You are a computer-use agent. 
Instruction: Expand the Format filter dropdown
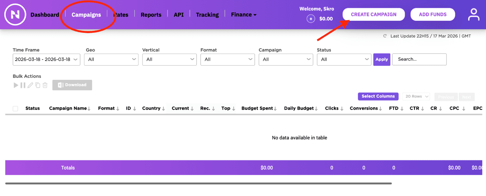pos(228,59)
